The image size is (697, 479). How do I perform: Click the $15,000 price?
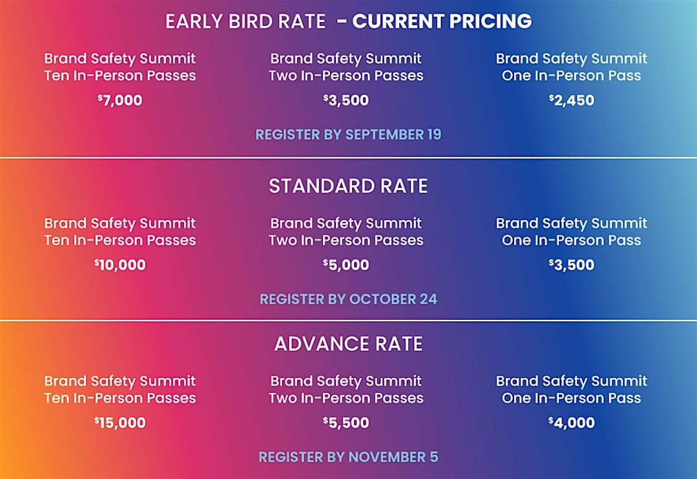[x=120, y=423]
